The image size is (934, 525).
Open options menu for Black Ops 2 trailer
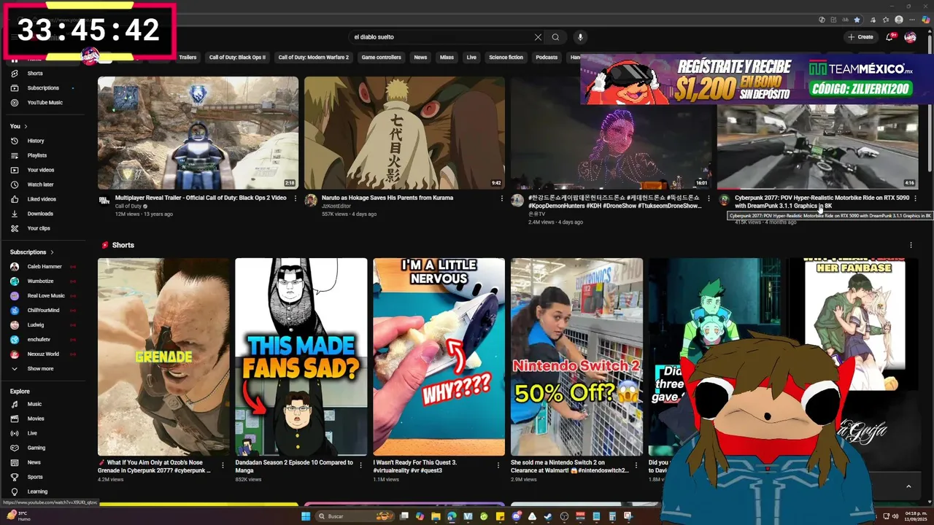[x=296, y=198]
